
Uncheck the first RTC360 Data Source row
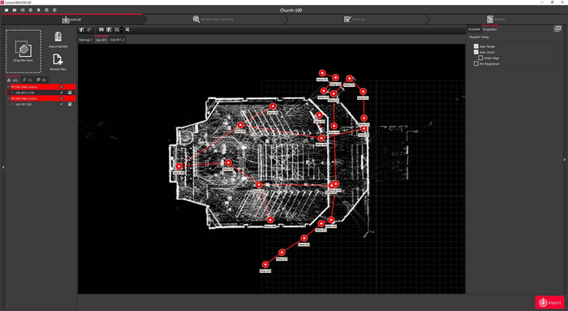61,87
